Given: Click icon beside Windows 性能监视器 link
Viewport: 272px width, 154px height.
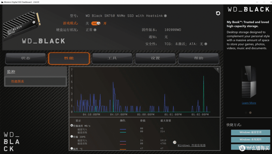Looking at the screenshot, I should coord(175,142).
